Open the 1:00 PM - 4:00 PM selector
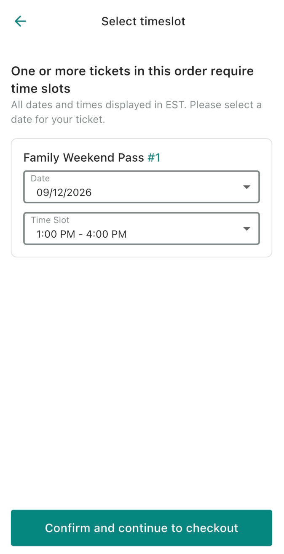 point(141,229)
